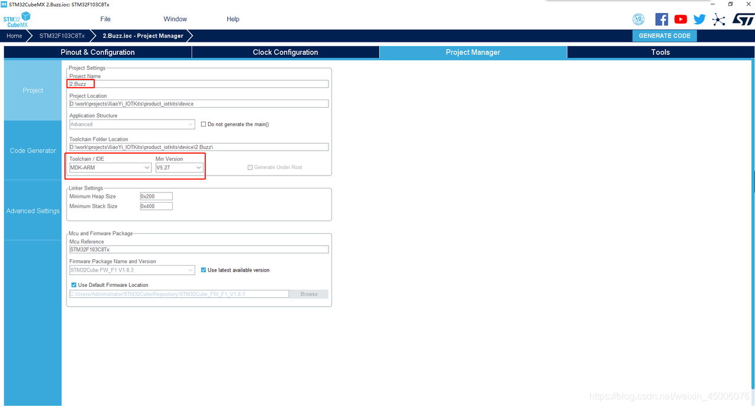The height and width of the screenshot is (407, 755).
Task: Go to Home breadcrumb
Action: pos(14,36)
